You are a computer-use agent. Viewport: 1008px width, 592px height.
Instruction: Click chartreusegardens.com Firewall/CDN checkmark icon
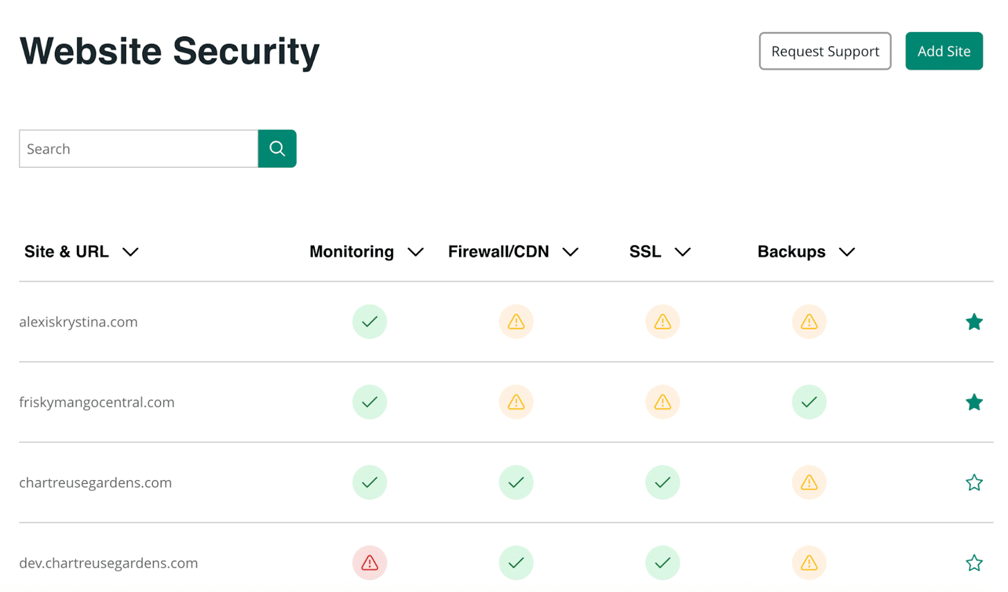(x=516, y=483)
